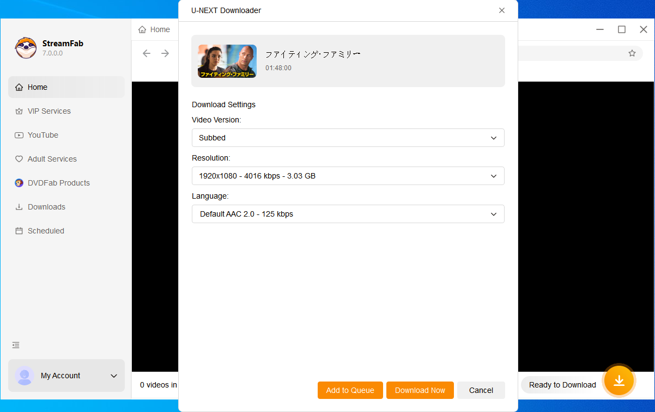Click the movie poster thumbnail

[227, 61]
